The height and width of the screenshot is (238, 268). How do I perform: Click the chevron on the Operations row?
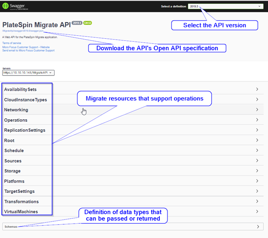(257, 120)
